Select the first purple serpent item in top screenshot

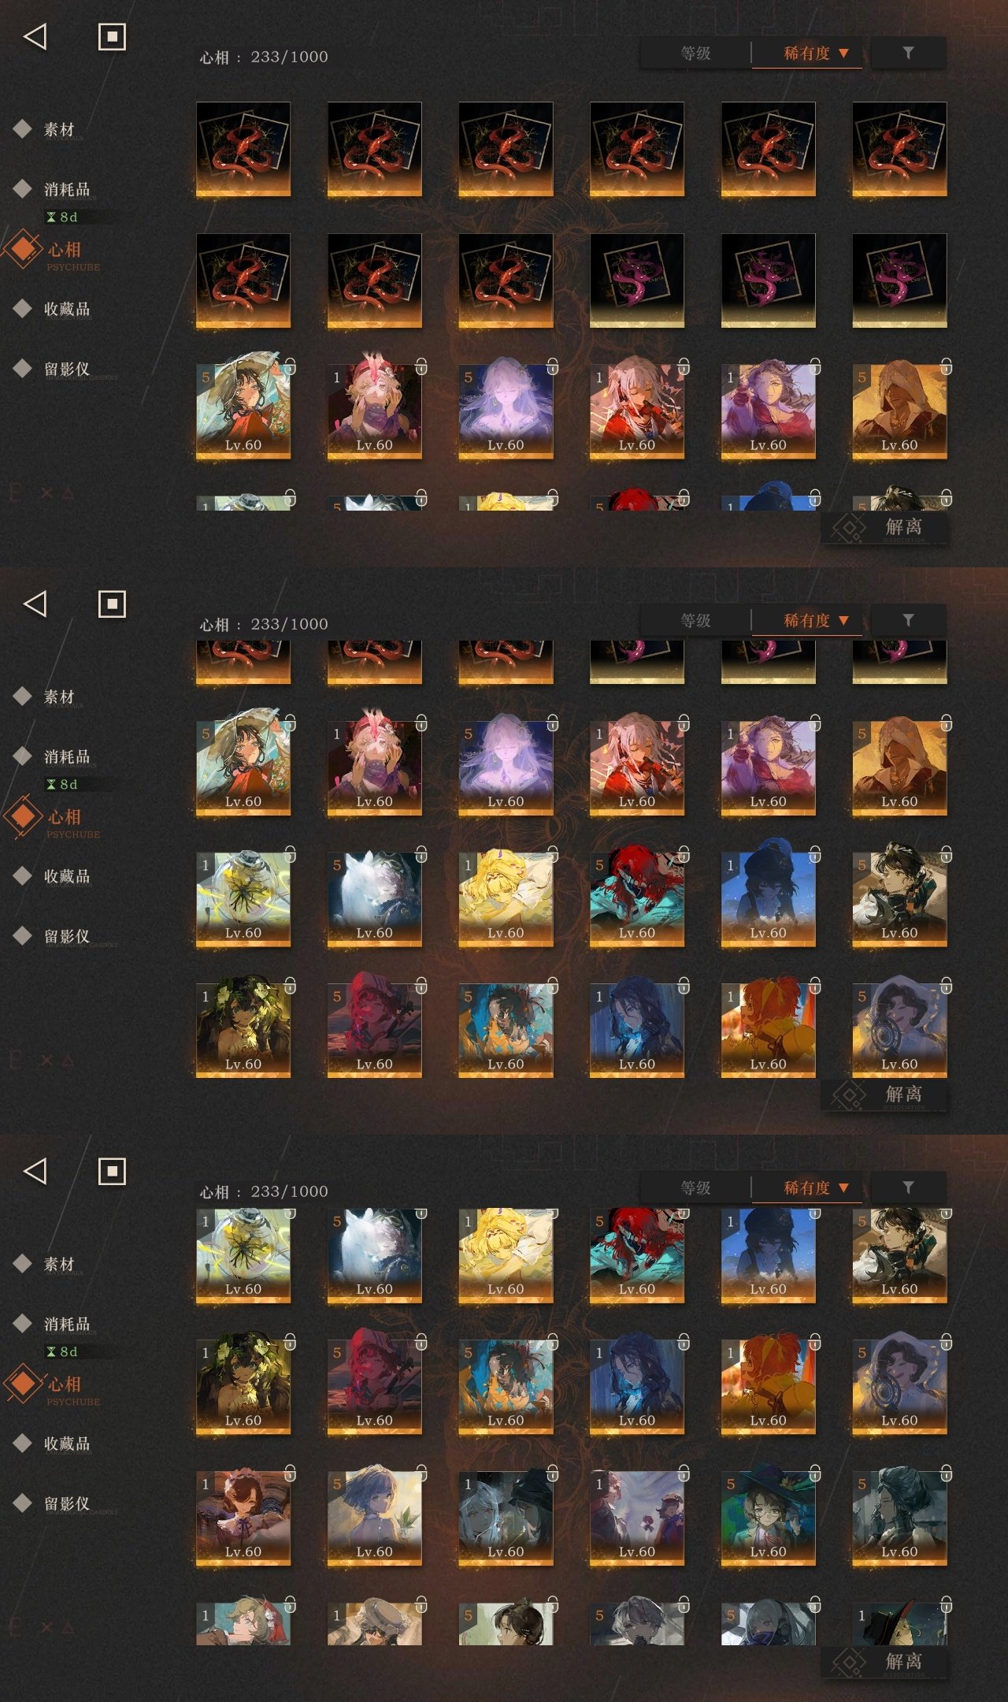637,281
